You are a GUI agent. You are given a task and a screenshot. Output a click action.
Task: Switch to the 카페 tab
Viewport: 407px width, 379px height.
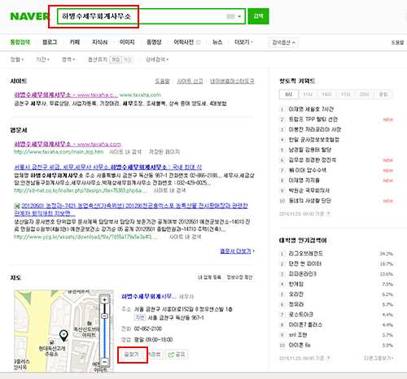(x=75, y=42)
